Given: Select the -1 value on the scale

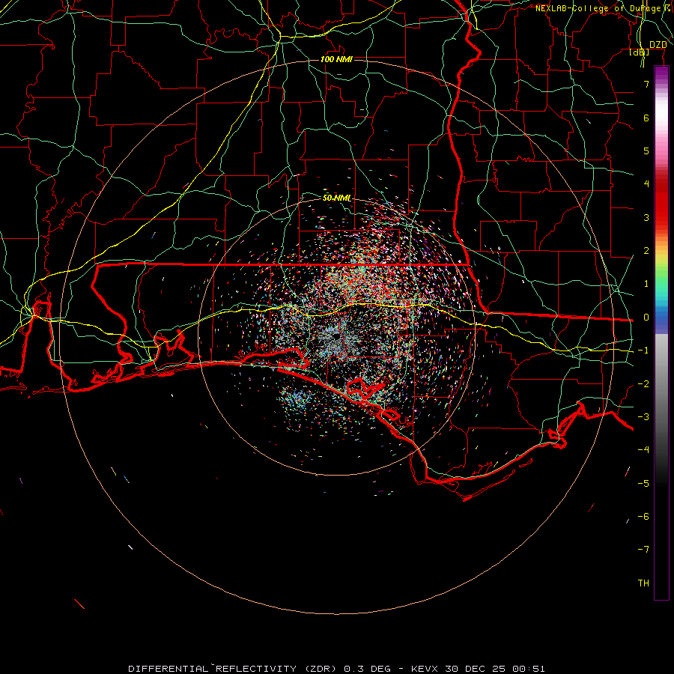Looking at the screenshot, I should [643, 350].
